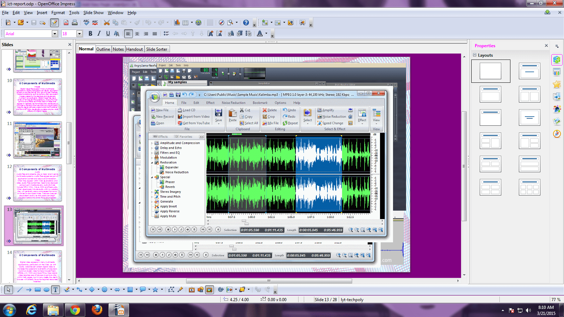Toggle bullets on or off
This screenshot has width=564, height=317.
point(166,33)
